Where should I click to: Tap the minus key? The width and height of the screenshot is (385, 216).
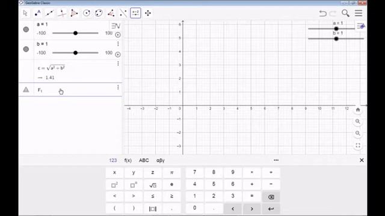click(271, 185)
